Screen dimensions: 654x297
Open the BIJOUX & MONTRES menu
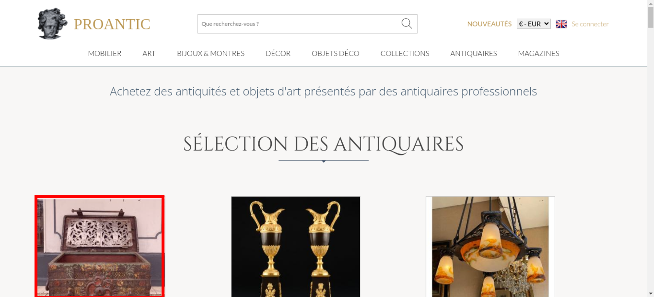pyautogui.click(x=211, y=53)
